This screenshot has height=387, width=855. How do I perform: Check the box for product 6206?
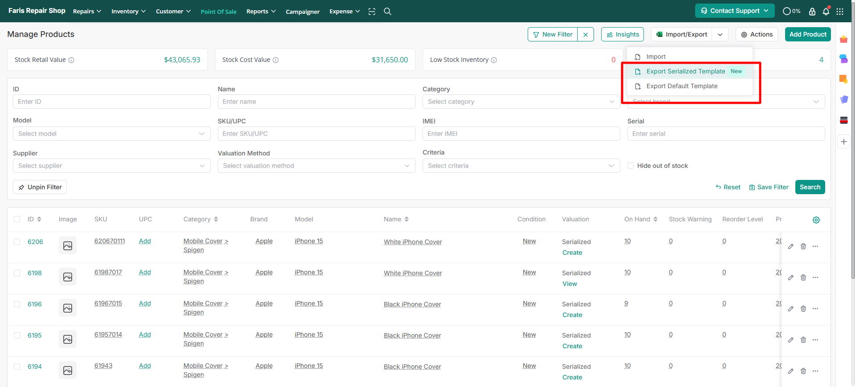(x=17, y=242)
